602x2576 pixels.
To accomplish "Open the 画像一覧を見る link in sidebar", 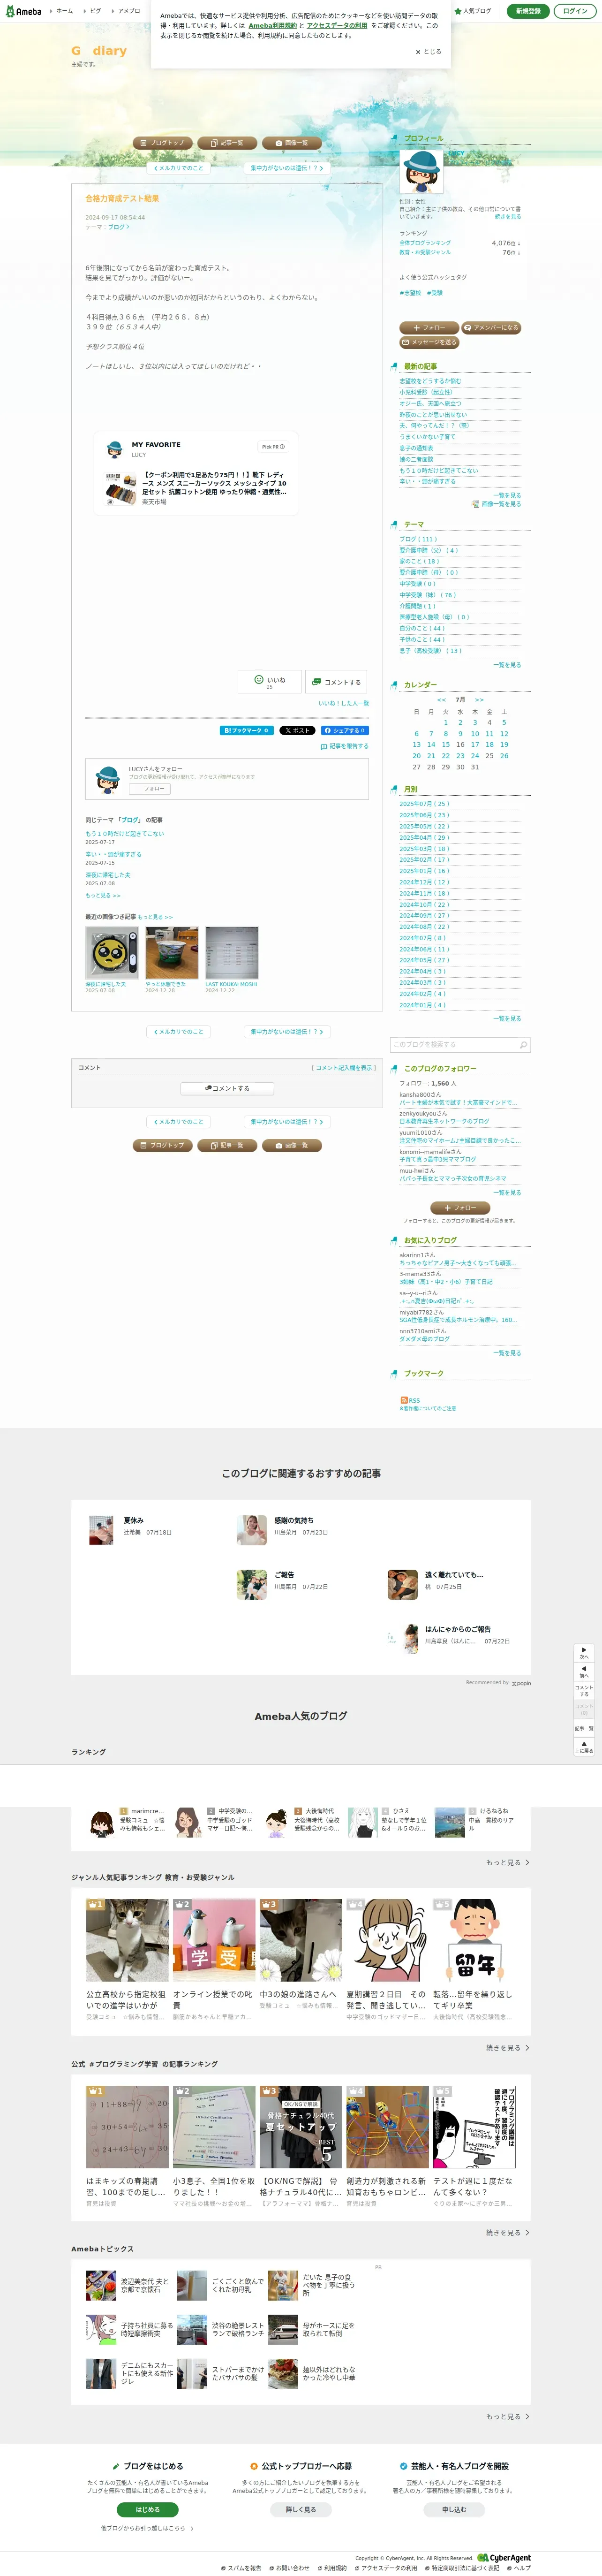I will tap(496, 504).
